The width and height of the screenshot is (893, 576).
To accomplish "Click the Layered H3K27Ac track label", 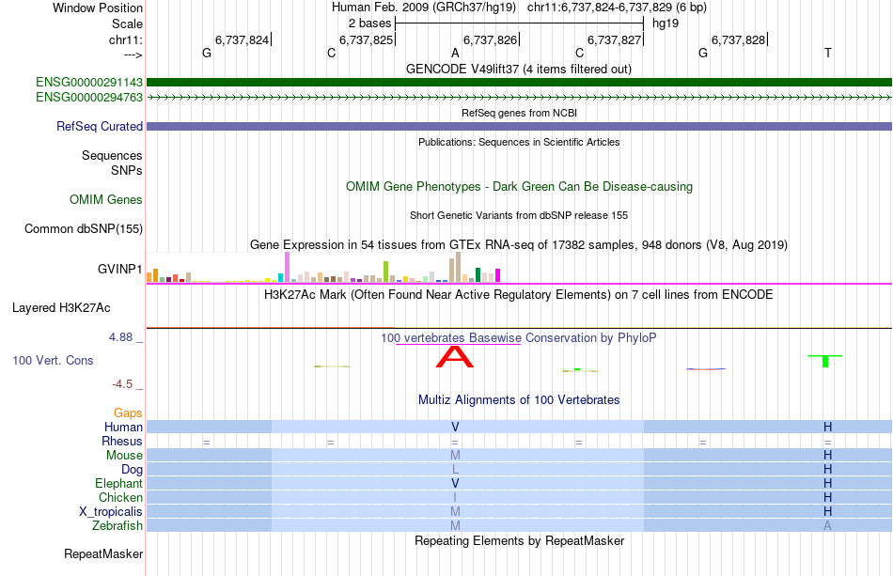I will (x=61, y=308).
